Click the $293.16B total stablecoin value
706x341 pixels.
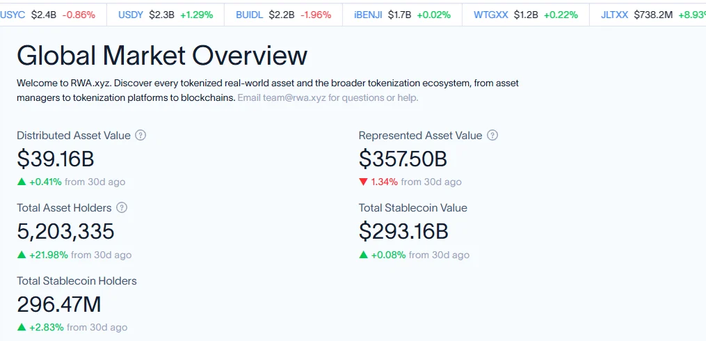coord(403,232)
